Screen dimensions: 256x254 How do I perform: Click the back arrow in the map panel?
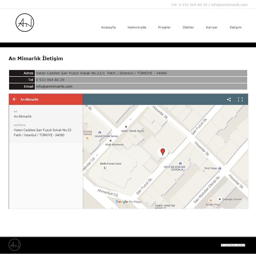(15, 99)
